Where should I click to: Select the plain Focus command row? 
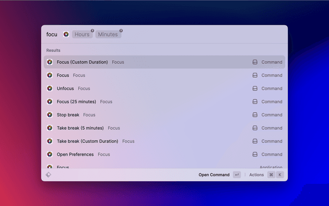63,75
